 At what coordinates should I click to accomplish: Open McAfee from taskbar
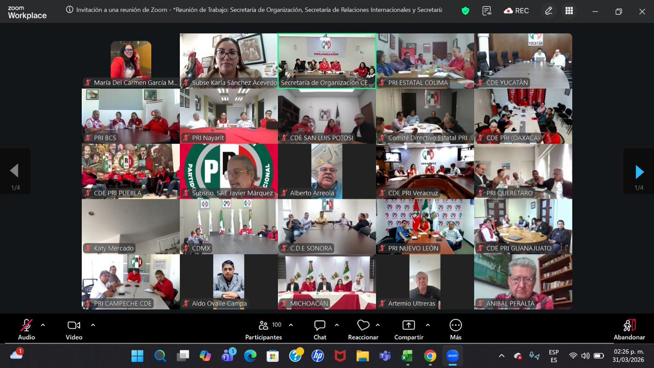(340, 356)
